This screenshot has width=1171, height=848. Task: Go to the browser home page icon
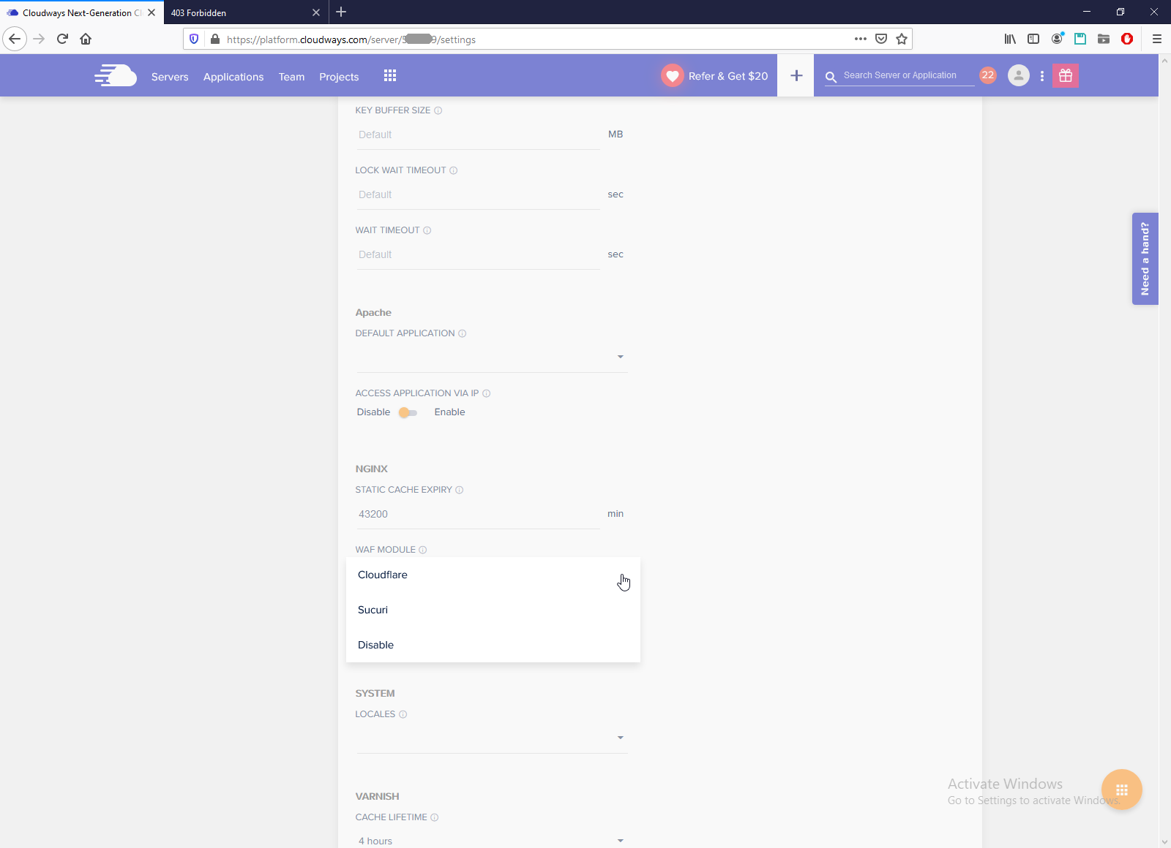click(x=86, y=39)
